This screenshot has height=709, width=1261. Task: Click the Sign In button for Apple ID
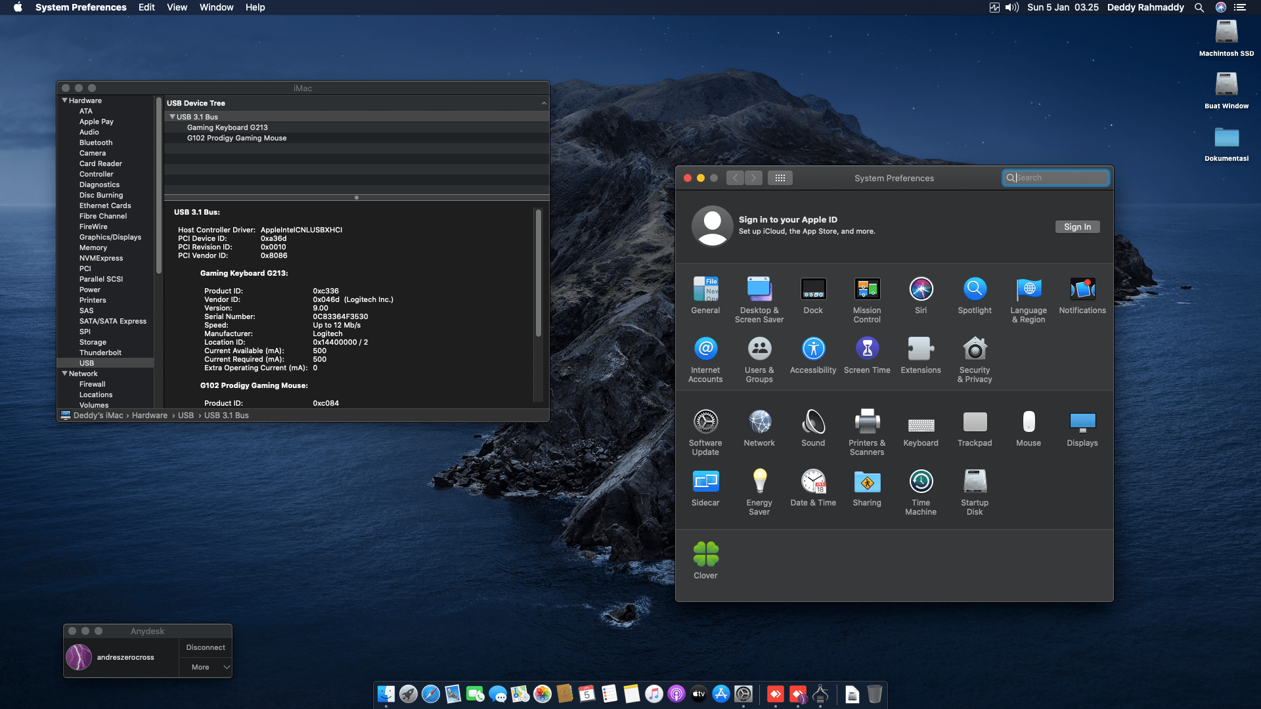click(1077, 226)
